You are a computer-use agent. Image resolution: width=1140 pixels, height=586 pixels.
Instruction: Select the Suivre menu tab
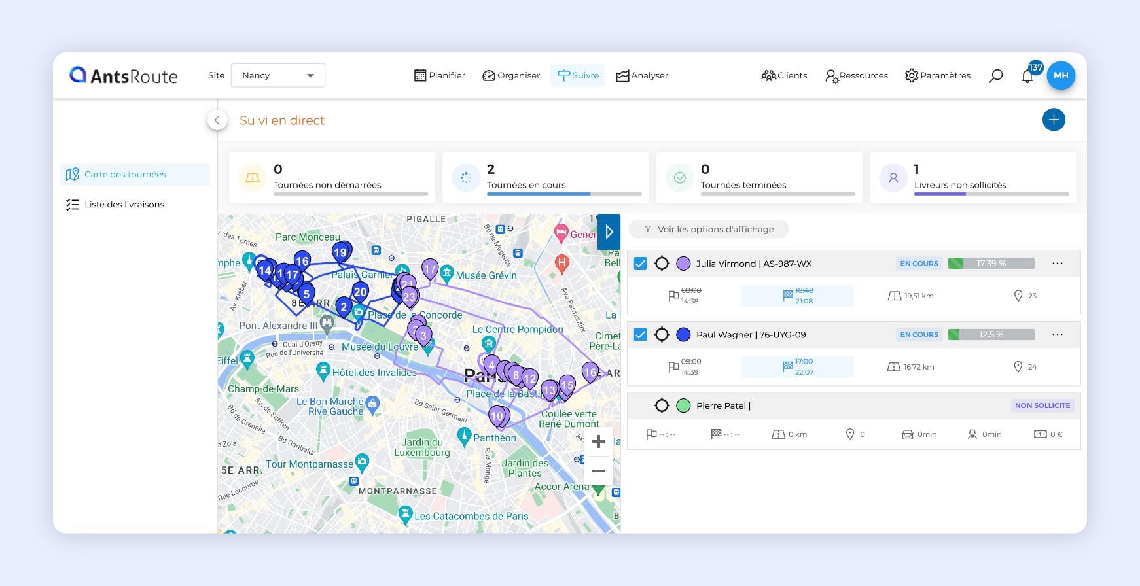(578, 75)
